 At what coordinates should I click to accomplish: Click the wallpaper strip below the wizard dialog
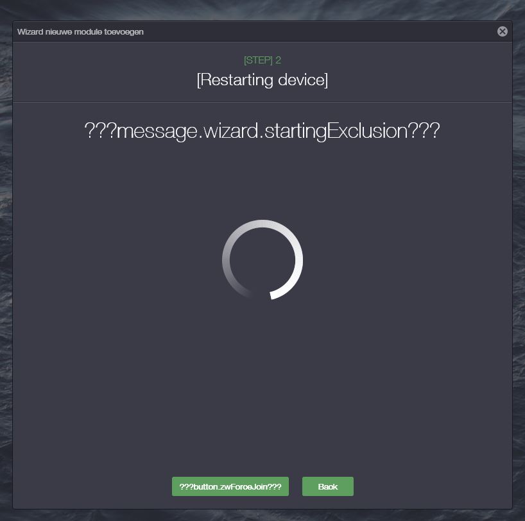(x=262, y=515)
